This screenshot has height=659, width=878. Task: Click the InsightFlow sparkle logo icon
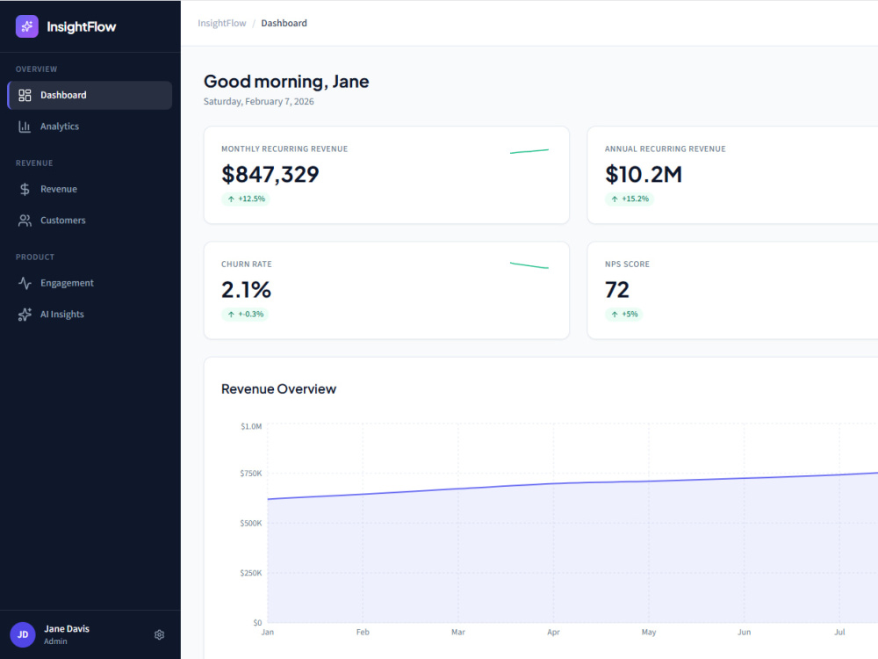pos(27,26)
